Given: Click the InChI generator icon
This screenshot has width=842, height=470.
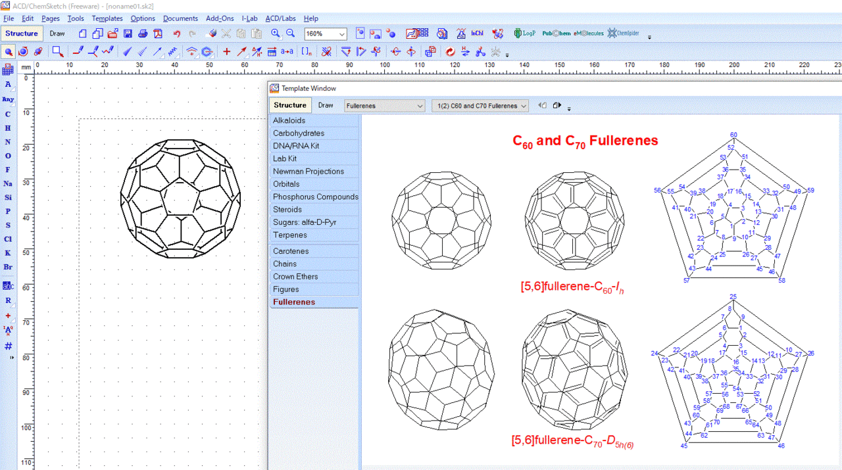Looking at the screenshot, I should click(x=478, y=34).
